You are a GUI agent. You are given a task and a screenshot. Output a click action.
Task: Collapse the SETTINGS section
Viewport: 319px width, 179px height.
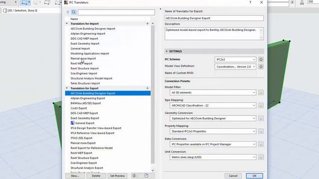point(166,51)
